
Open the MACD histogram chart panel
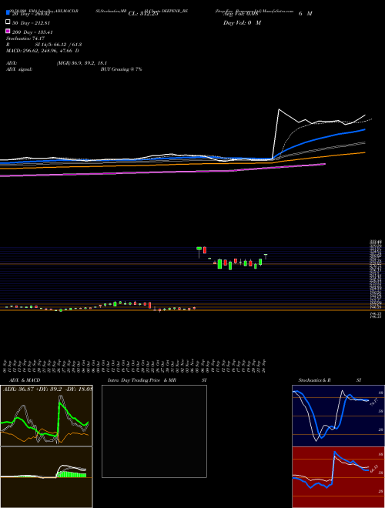click(46, 477)
